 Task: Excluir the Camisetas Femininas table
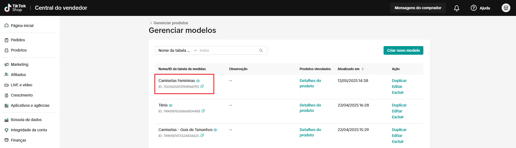tap(398, 92)
